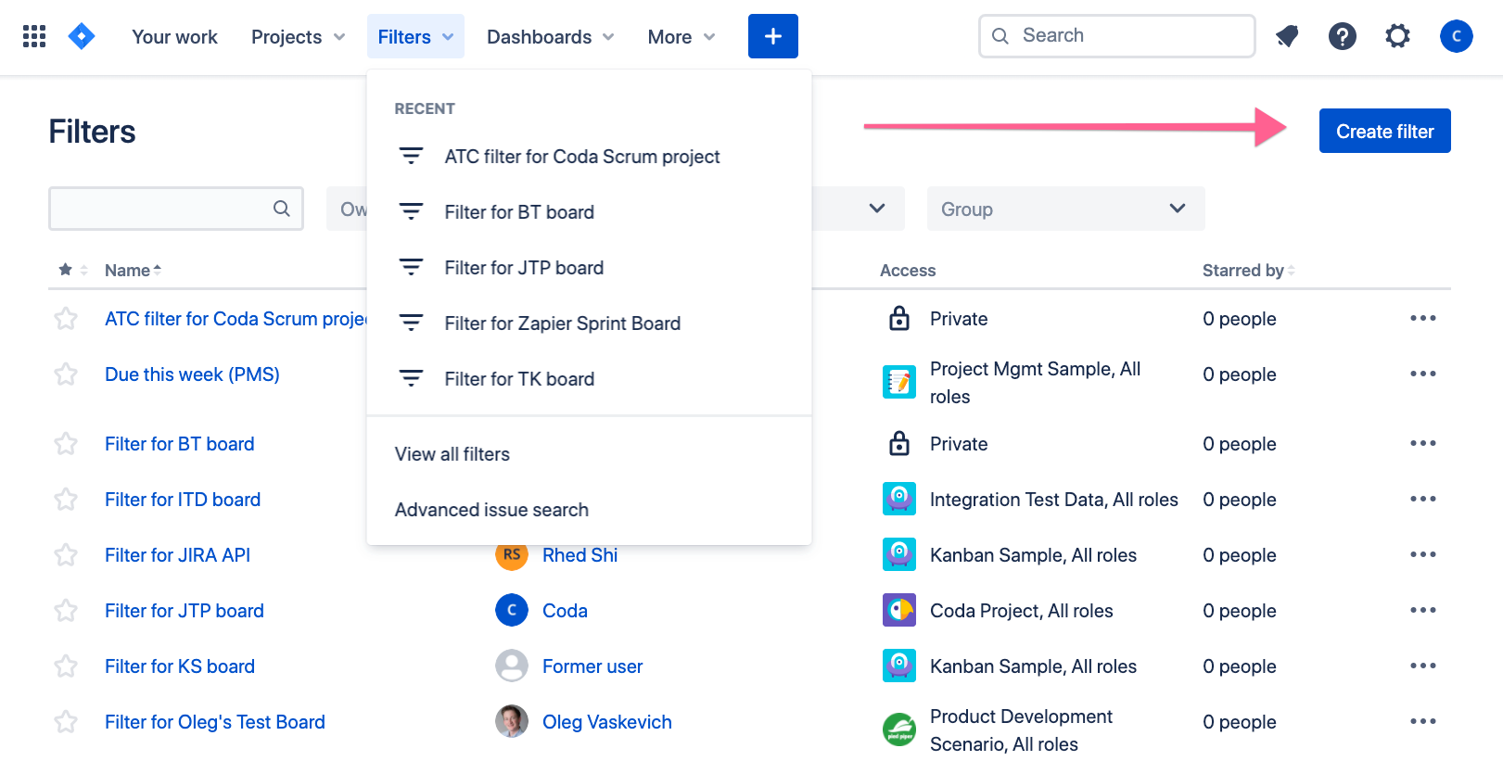Expand the Group dropdown
1503x761 pixels.
pos(1065,209)
